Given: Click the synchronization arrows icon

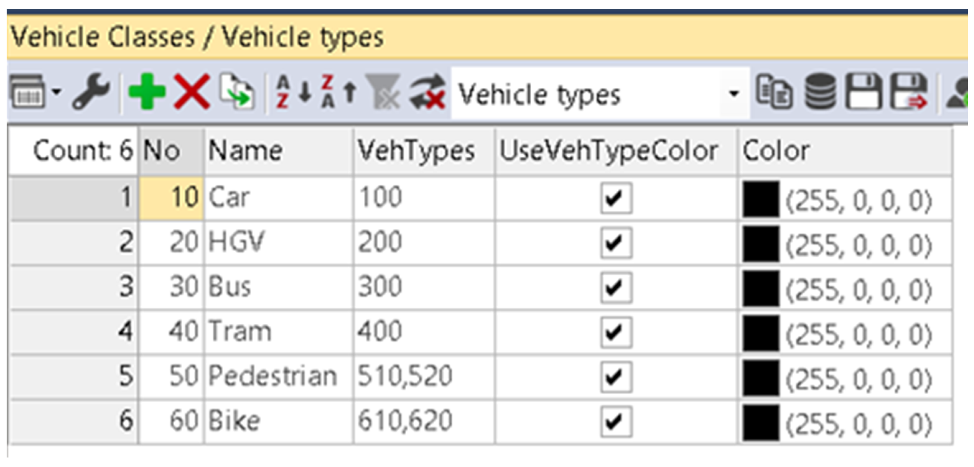Looking at the screenshot, I should pyautogui.click(x=428, y=92).
